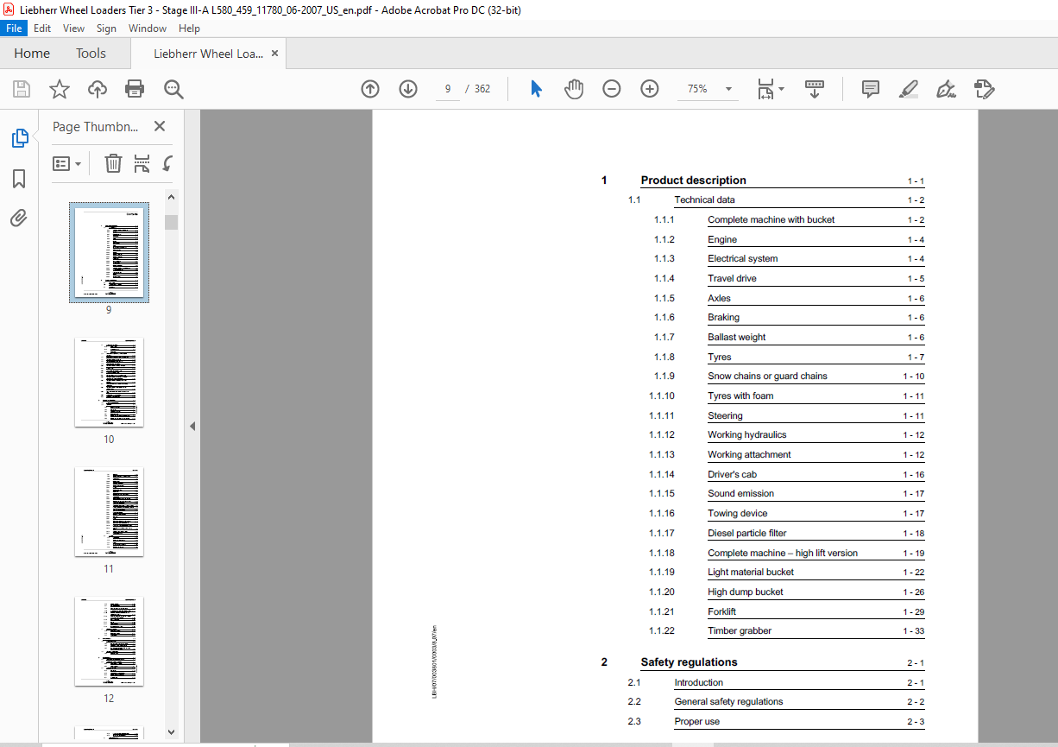Switch to the Home tab
The image size is (1058, 747).
point(32,54)
